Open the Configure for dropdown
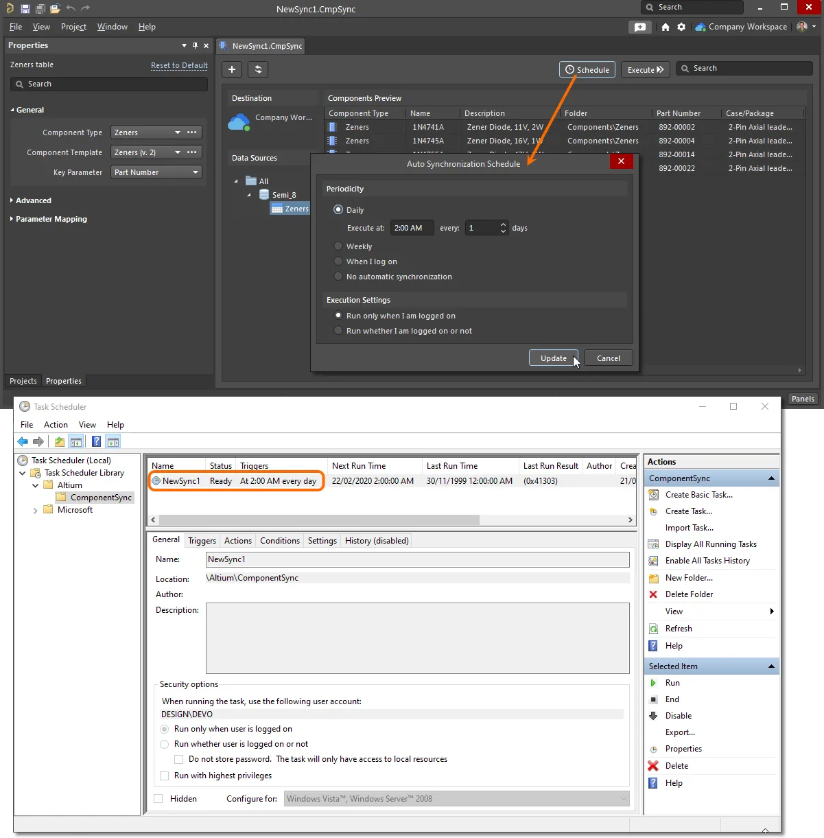This screenshot has height=838, width=824. pyautogui.click(x=457, y=799)
